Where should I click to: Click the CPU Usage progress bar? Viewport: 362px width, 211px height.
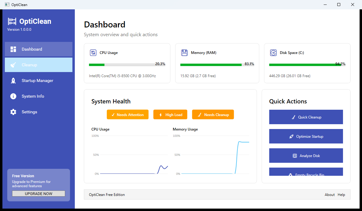127,65
